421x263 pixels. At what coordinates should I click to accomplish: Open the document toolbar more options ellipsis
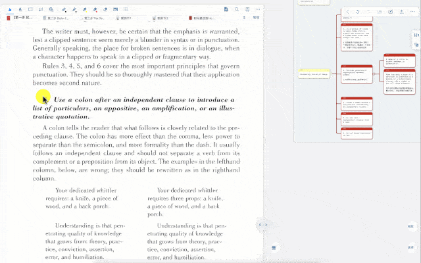coord(258,9)
